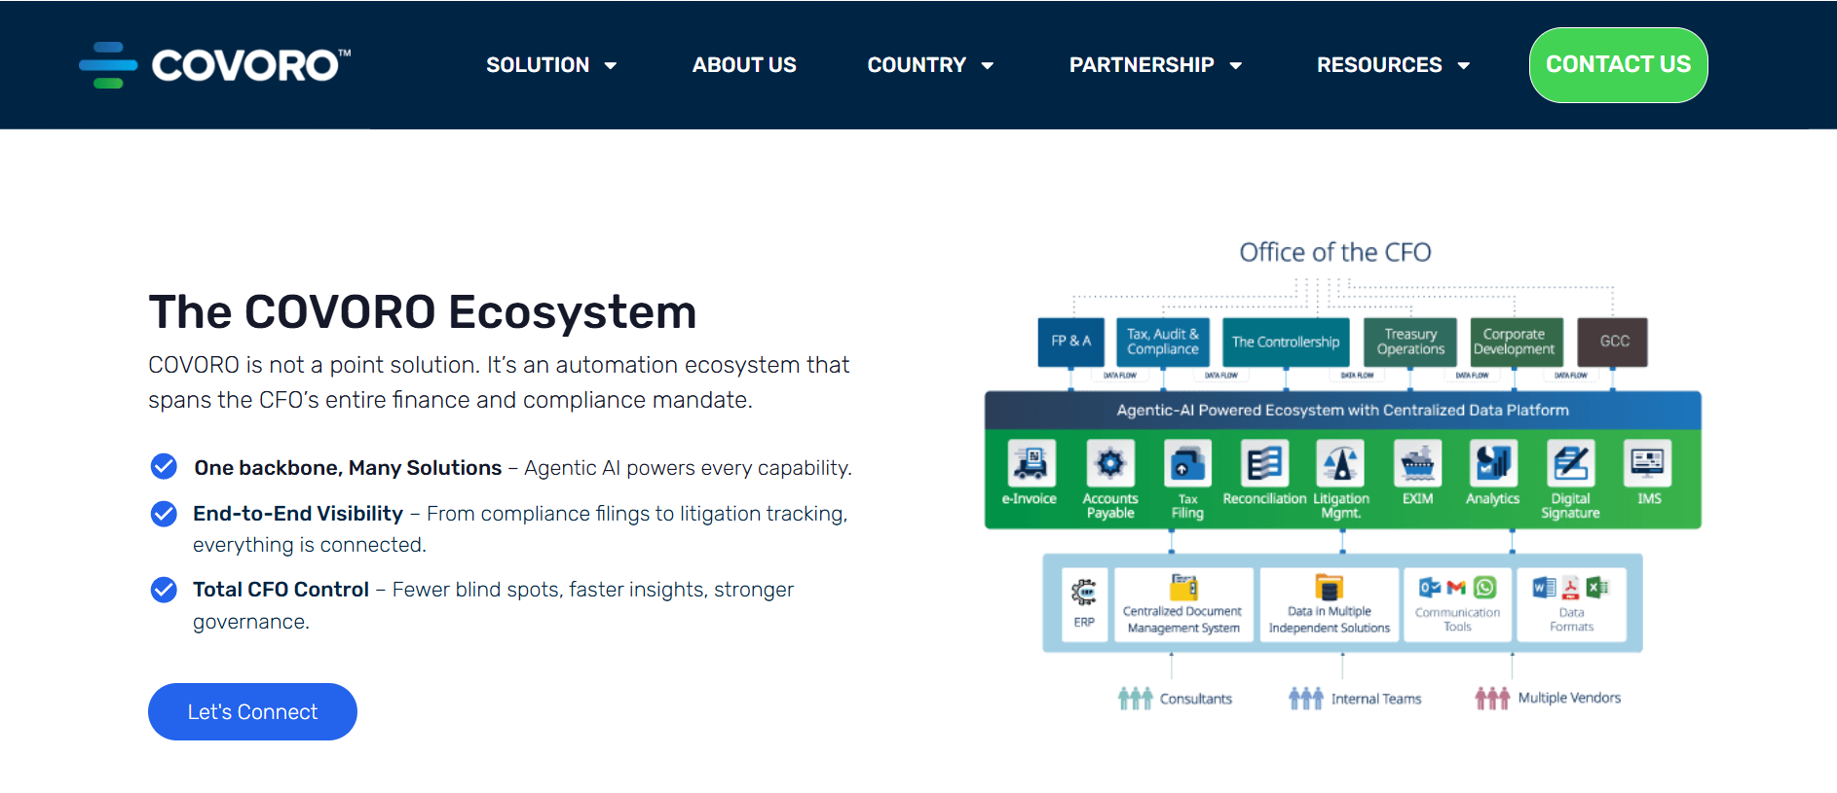1837x793 pixels.
Task: Select the Treasury Operations box
Action: tap(1410, 342)
